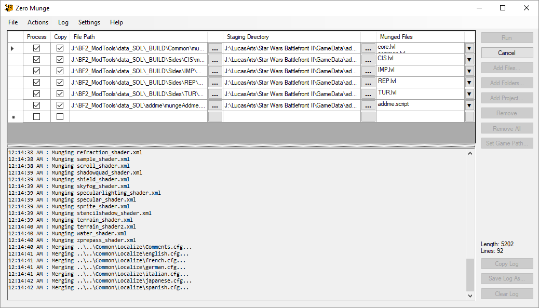Image resolution: width=539 pixels, height=308 pixels.
Task: Browse file path for Sides\CIS row
Action: 215,59
